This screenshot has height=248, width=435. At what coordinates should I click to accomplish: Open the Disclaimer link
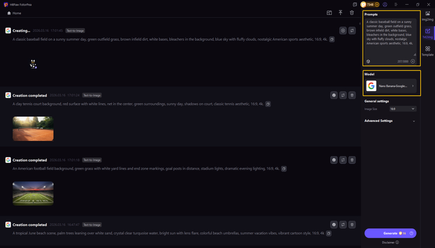[390, 242]
